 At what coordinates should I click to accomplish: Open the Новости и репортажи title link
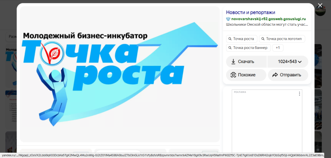[x=250, y=12]
